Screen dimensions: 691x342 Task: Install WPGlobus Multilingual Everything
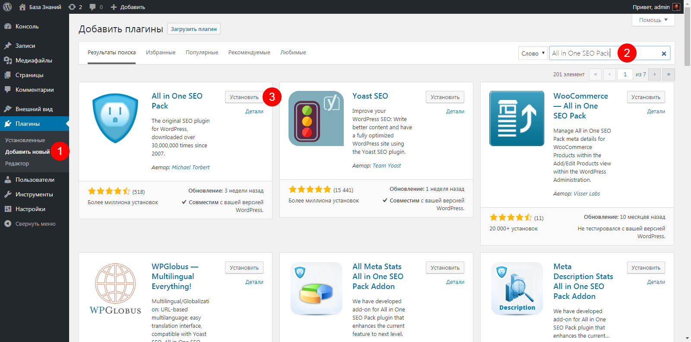(244, 267)
